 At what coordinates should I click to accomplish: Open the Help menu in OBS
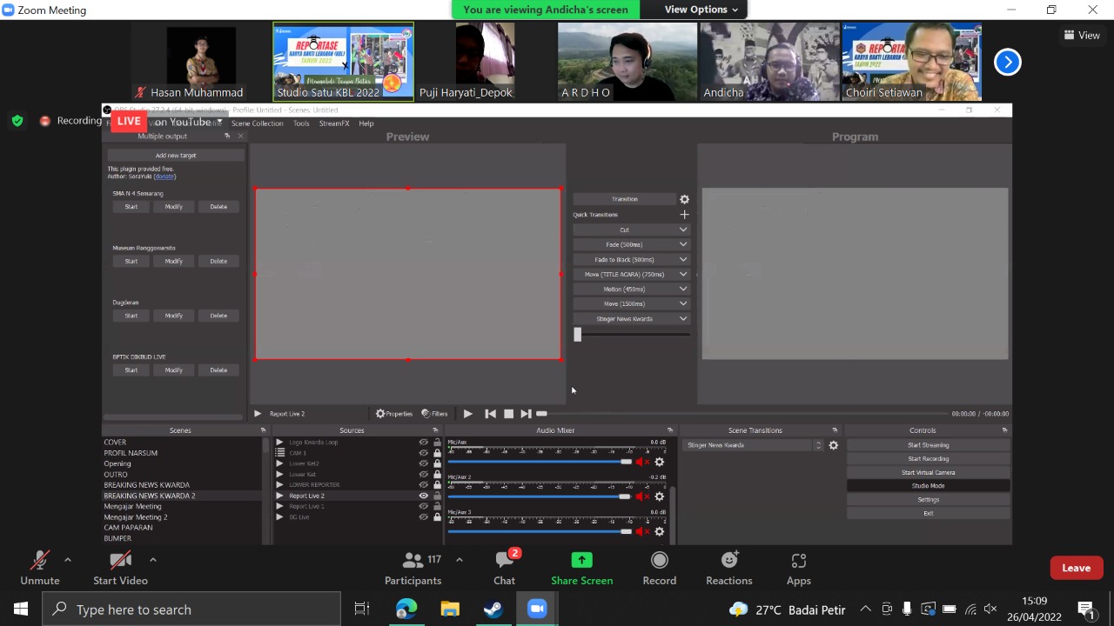[366, 123]
